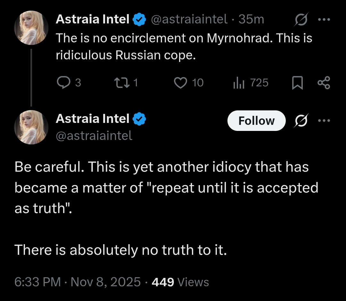Screen dimensions: 346x301
Task: Like the first tweet with heart icon
Action: pyautogui.click(x=180, y=83)
